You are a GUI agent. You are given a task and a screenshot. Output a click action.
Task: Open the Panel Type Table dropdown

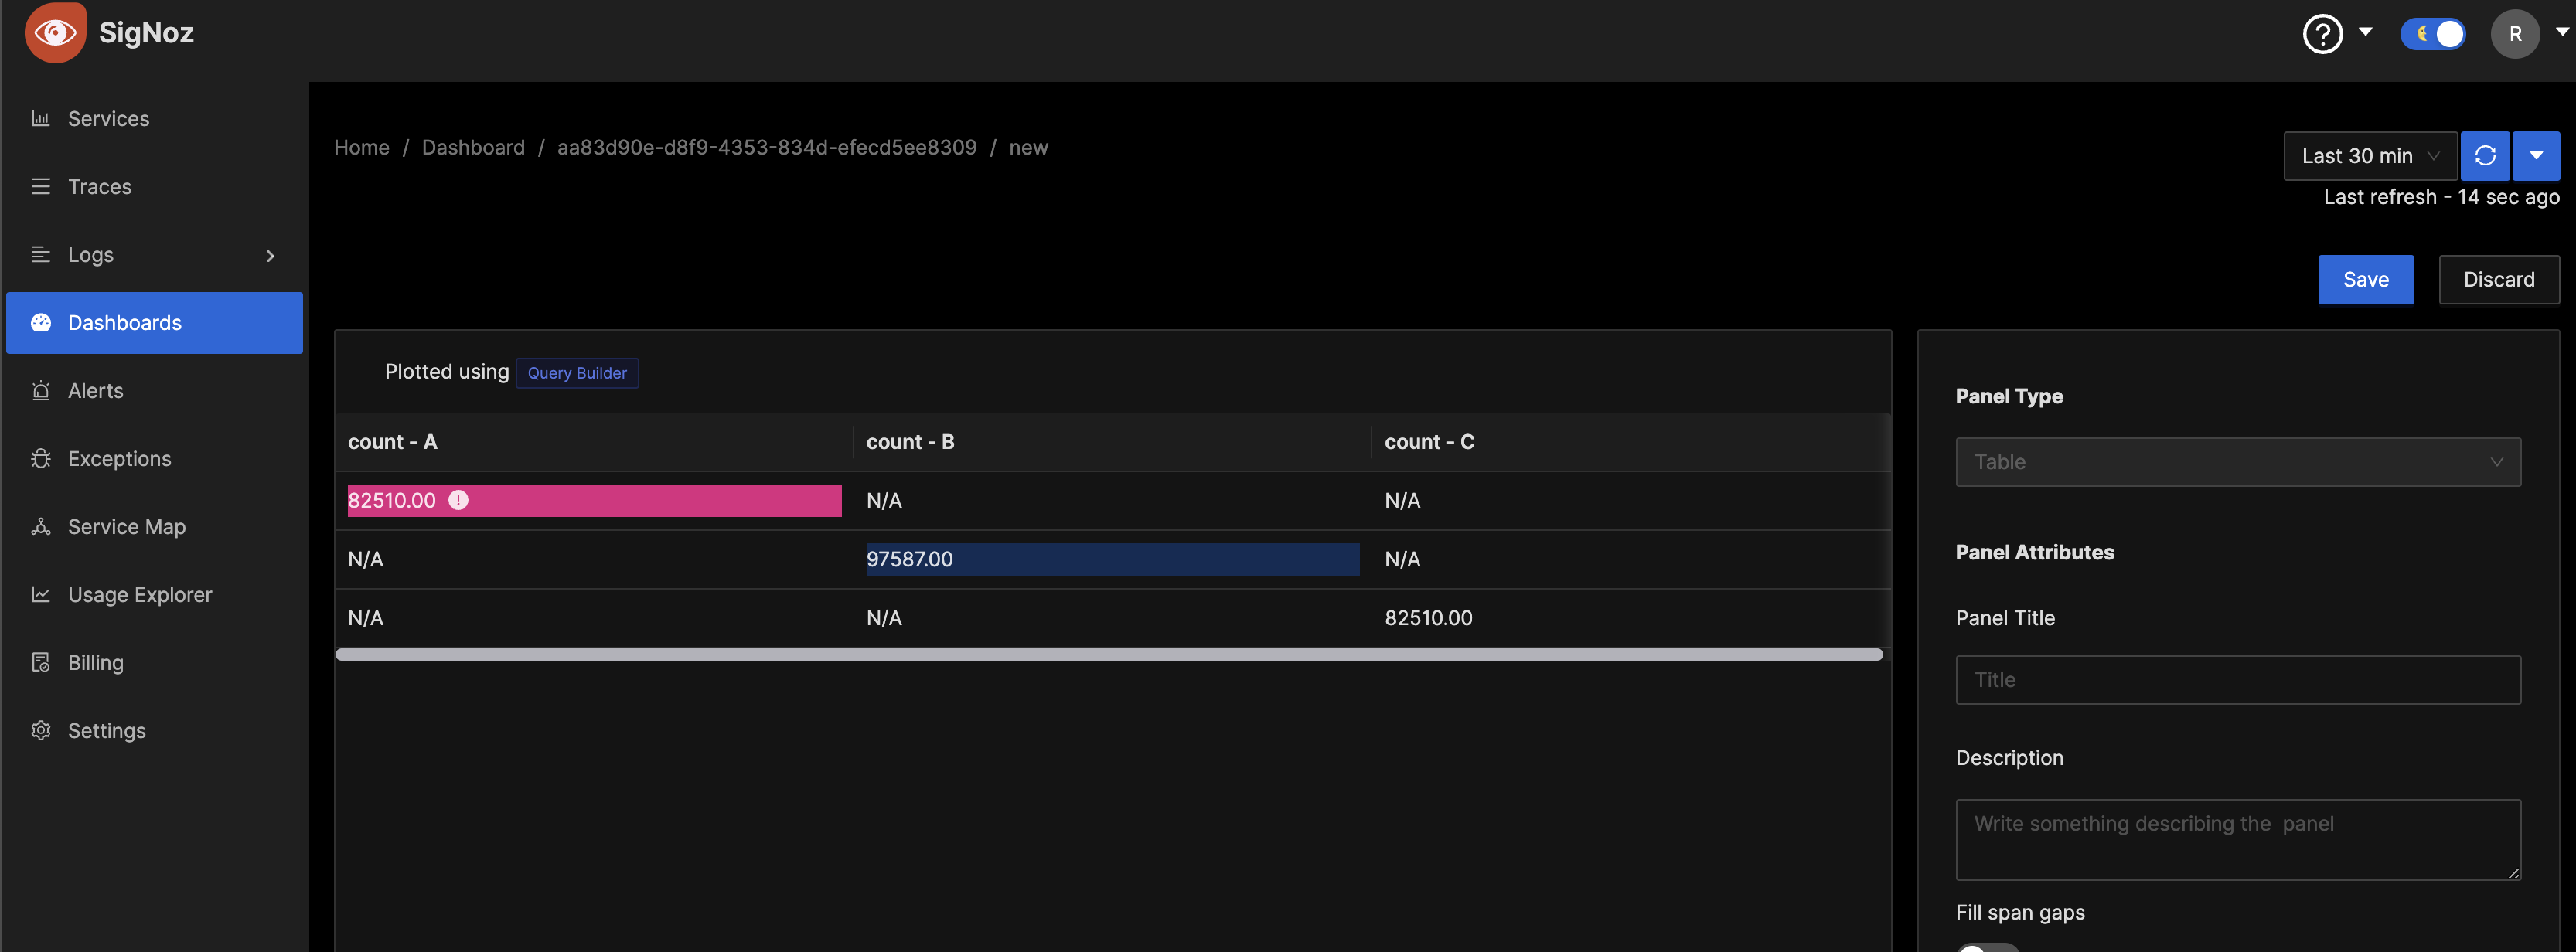point(2237,462)
